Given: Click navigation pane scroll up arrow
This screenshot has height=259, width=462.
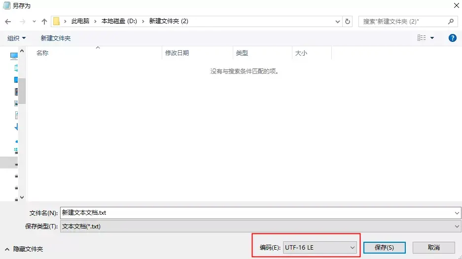Looking at the screenshot, I should 22,51.
